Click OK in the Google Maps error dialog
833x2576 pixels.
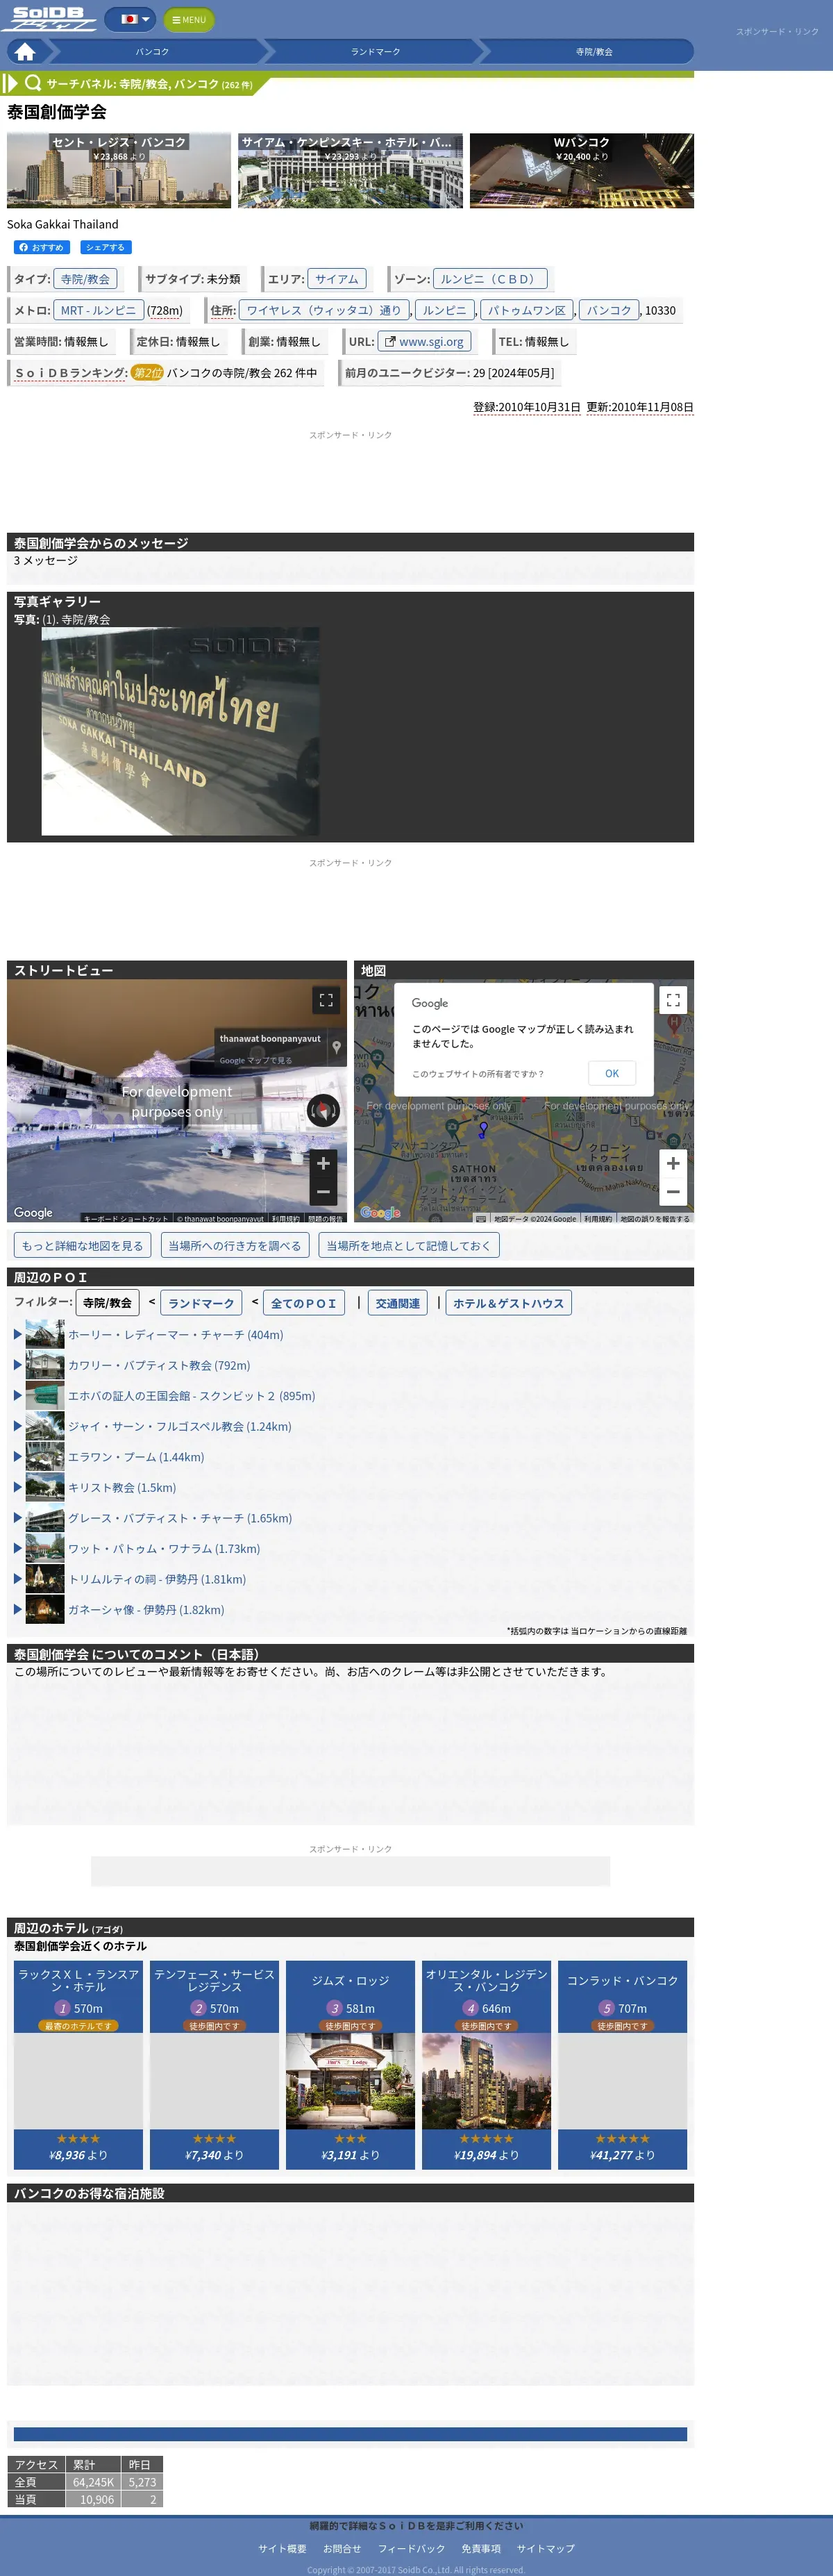point(612,1073)
